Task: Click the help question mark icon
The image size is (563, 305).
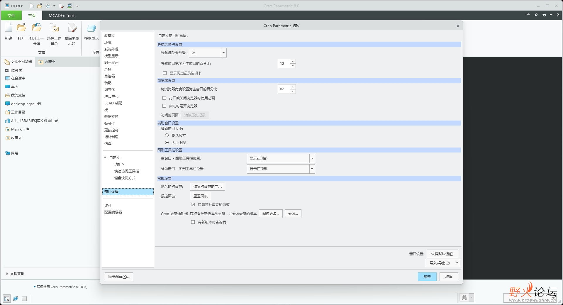Action: 558,15
